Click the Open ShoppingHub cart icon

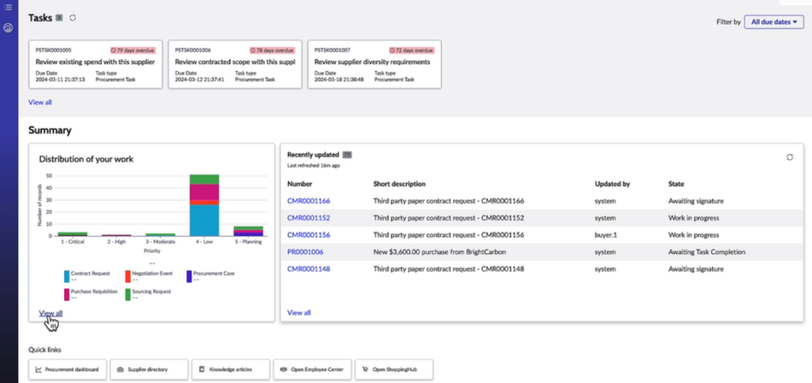(x=366, y=370)
